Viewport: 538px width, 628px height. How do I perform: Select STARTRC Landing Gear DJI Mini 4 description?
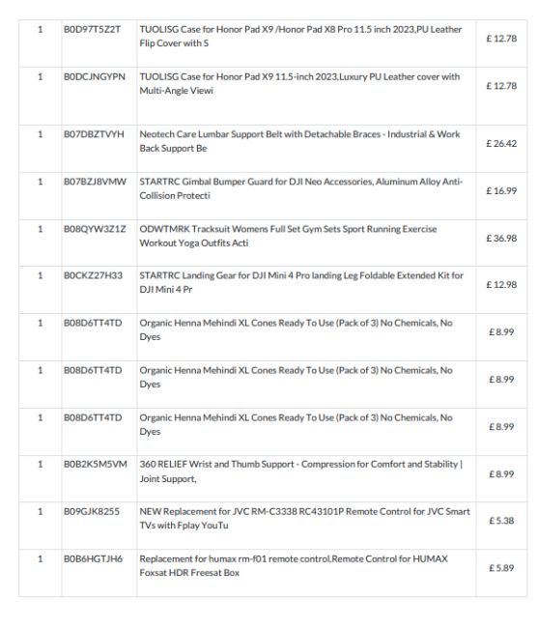click(x=301, y=282)
